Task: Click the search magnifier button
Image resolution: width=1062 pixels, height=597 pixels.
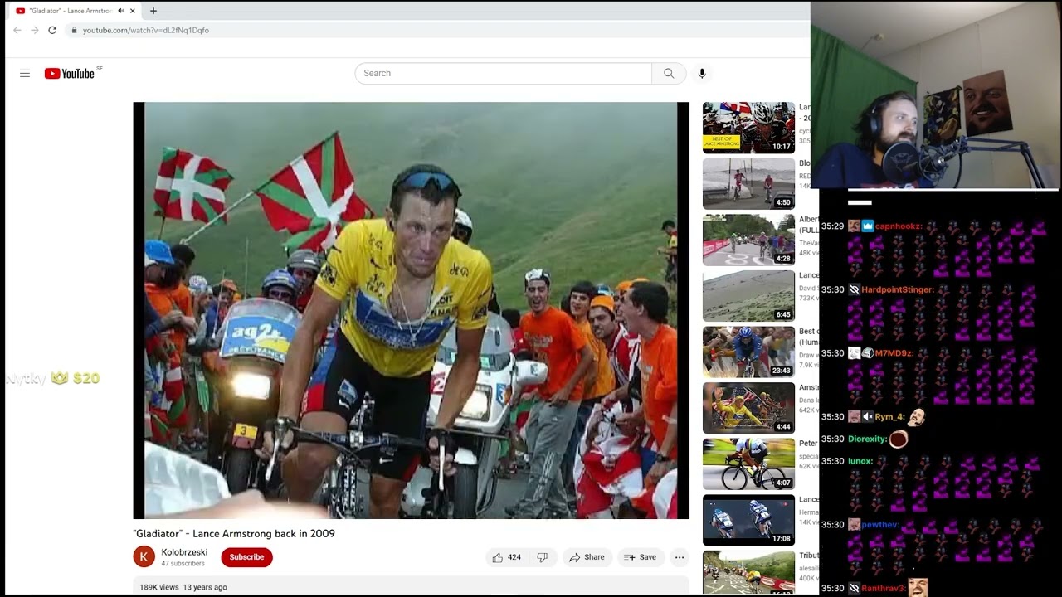Action: 669,73
